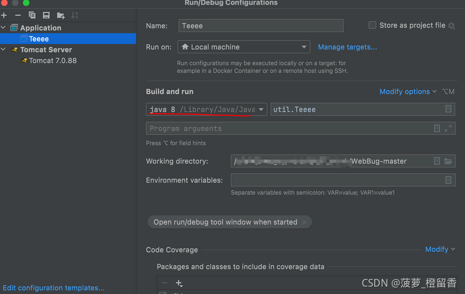The image size is (465, 294).
Task: Click the house icon in Run on
Action: pos(185,47)
